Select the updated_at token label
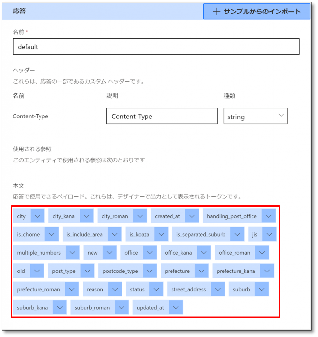318x337 pixels. (150, 307)
